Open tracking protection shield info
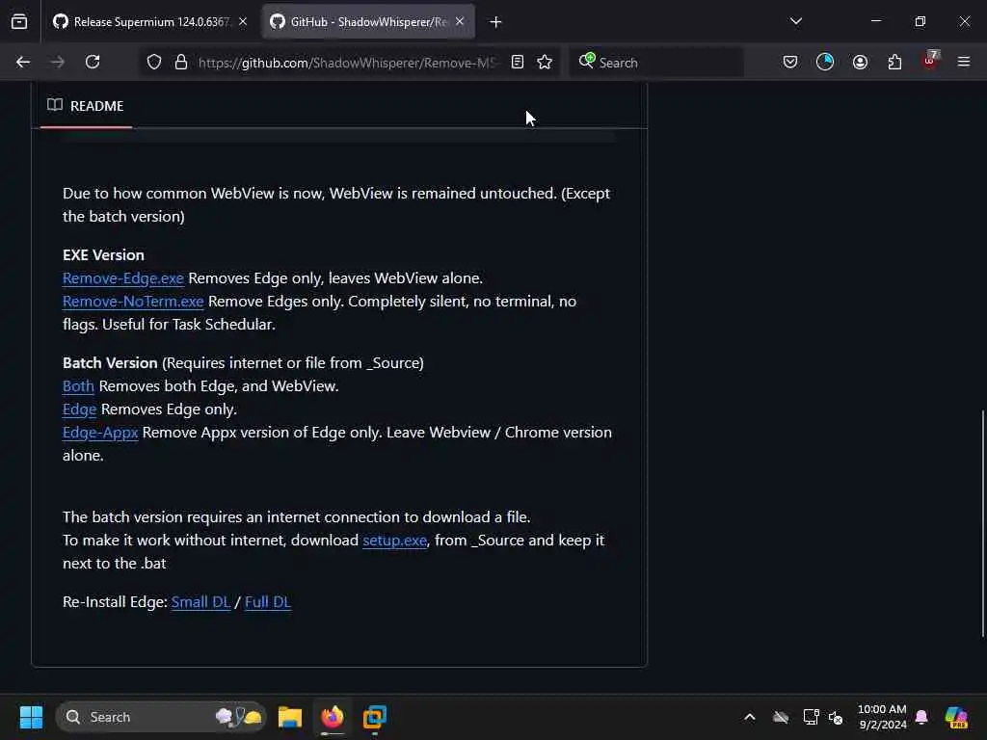Image resolution: width=987 pixels, height=740 pixels. 154,63
